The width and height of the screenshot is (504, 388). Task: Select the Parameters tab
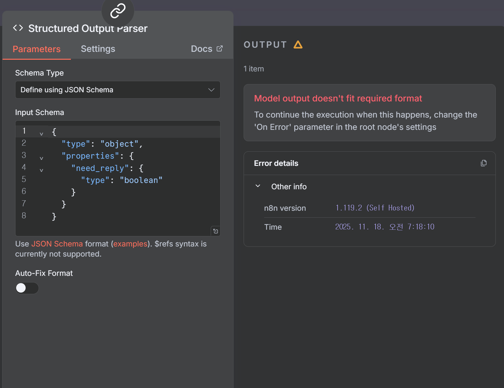pyautogui.click(x=36, y=49)
